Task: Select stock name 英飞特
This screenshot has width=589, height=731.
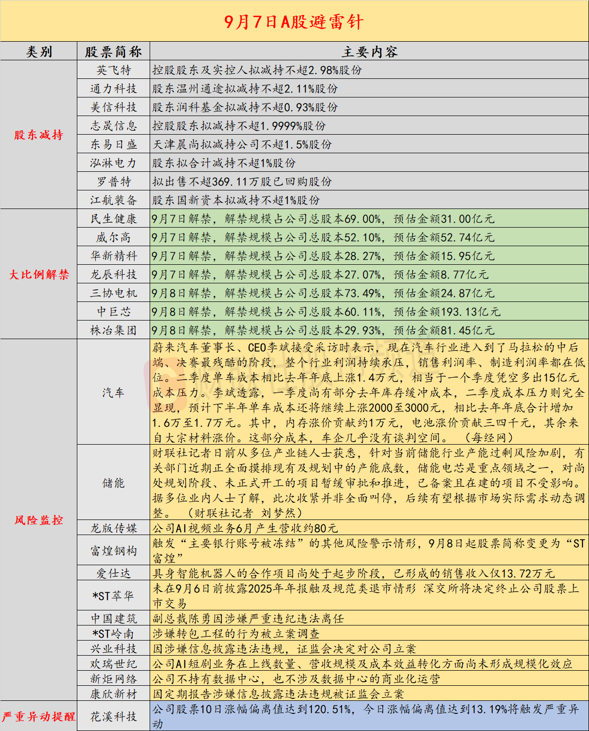Action: point(113,70)
